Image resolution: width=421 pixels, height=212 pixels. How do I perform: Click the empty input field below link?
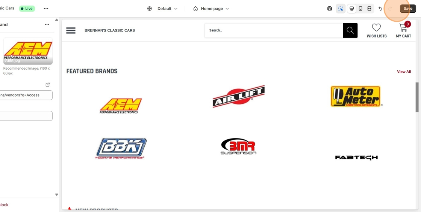[x=26, y=116]
